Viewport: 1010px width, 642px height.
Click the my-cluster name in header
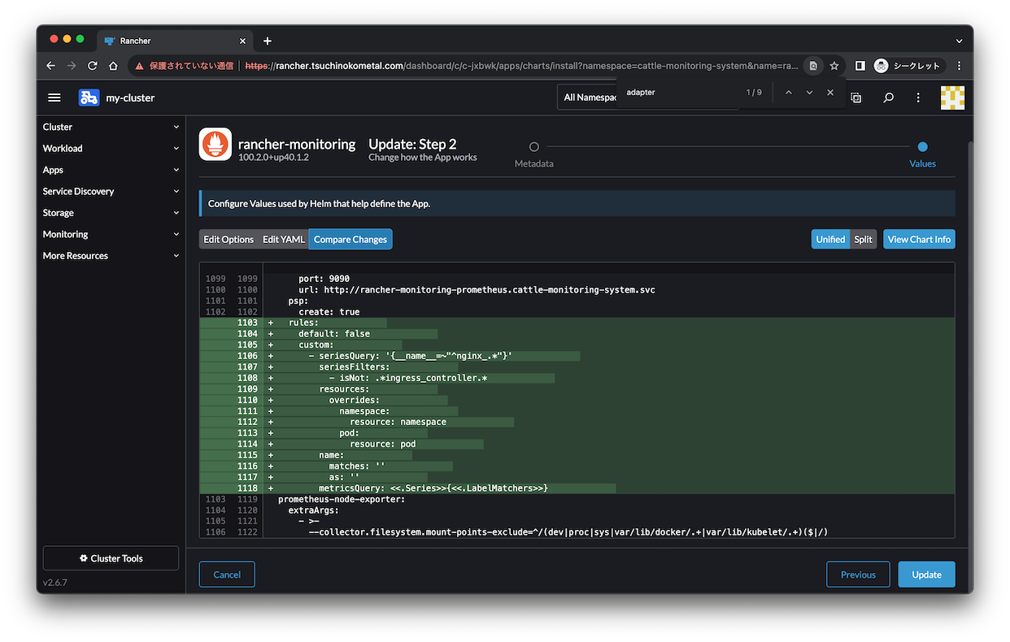click(130, 98)
